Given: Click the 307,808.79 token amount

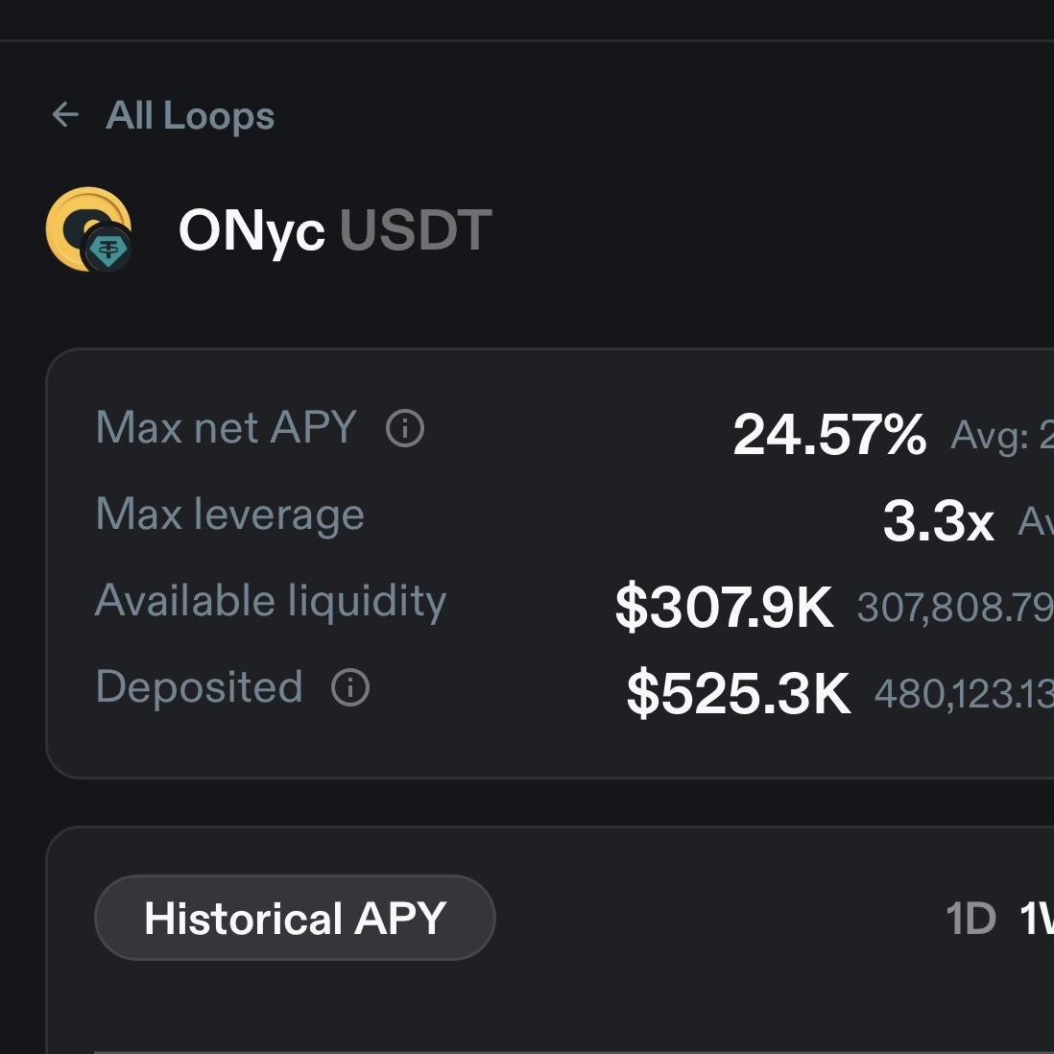Looking at the screenshot, I should [954, 608].
